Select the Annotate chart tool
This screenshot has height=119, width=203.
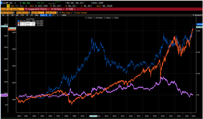(x=98, y=18)
